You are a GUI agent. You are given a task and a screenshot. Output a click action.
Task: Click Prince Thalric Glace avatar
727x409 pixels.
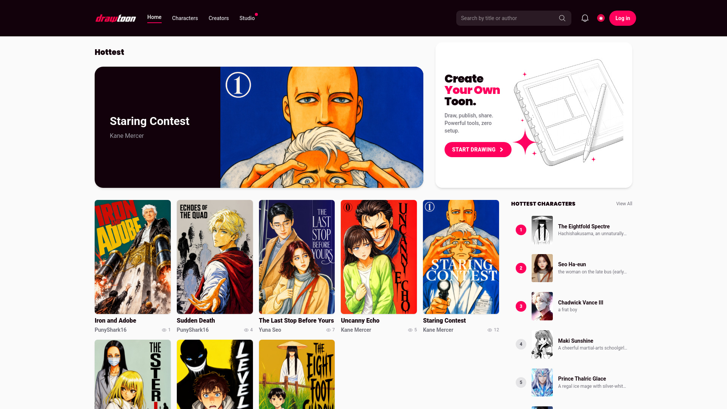(x=542, y=382)
